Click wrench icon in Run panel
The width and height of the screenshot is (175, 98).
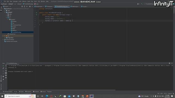[x=3, y=68]
